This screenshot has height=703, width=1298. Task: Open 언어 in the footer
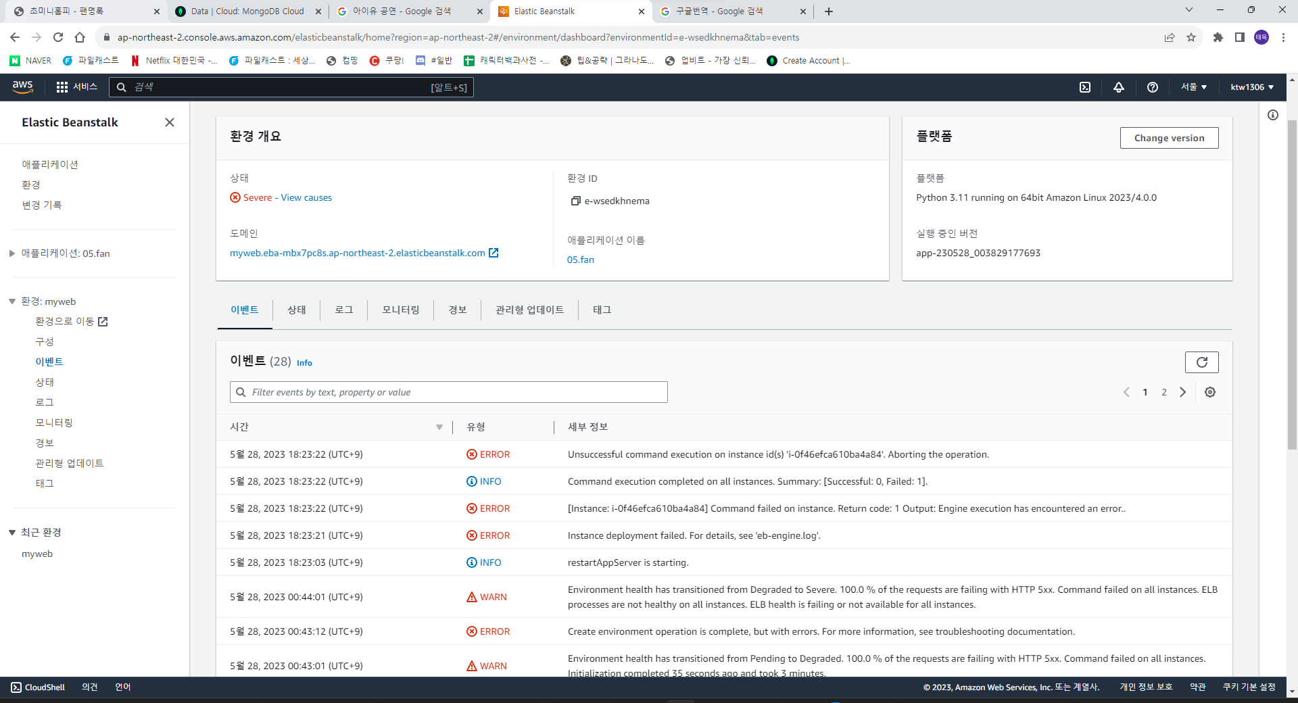point(122,687)
